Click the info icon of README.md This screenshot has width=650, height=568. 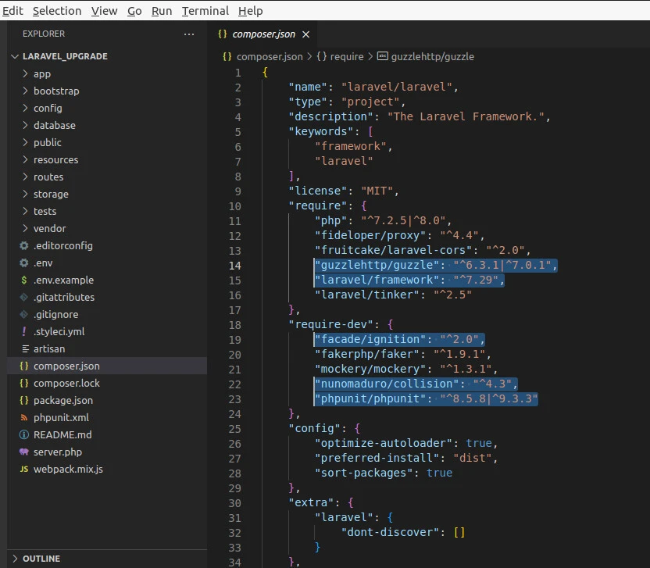click(x=23, y=435)
